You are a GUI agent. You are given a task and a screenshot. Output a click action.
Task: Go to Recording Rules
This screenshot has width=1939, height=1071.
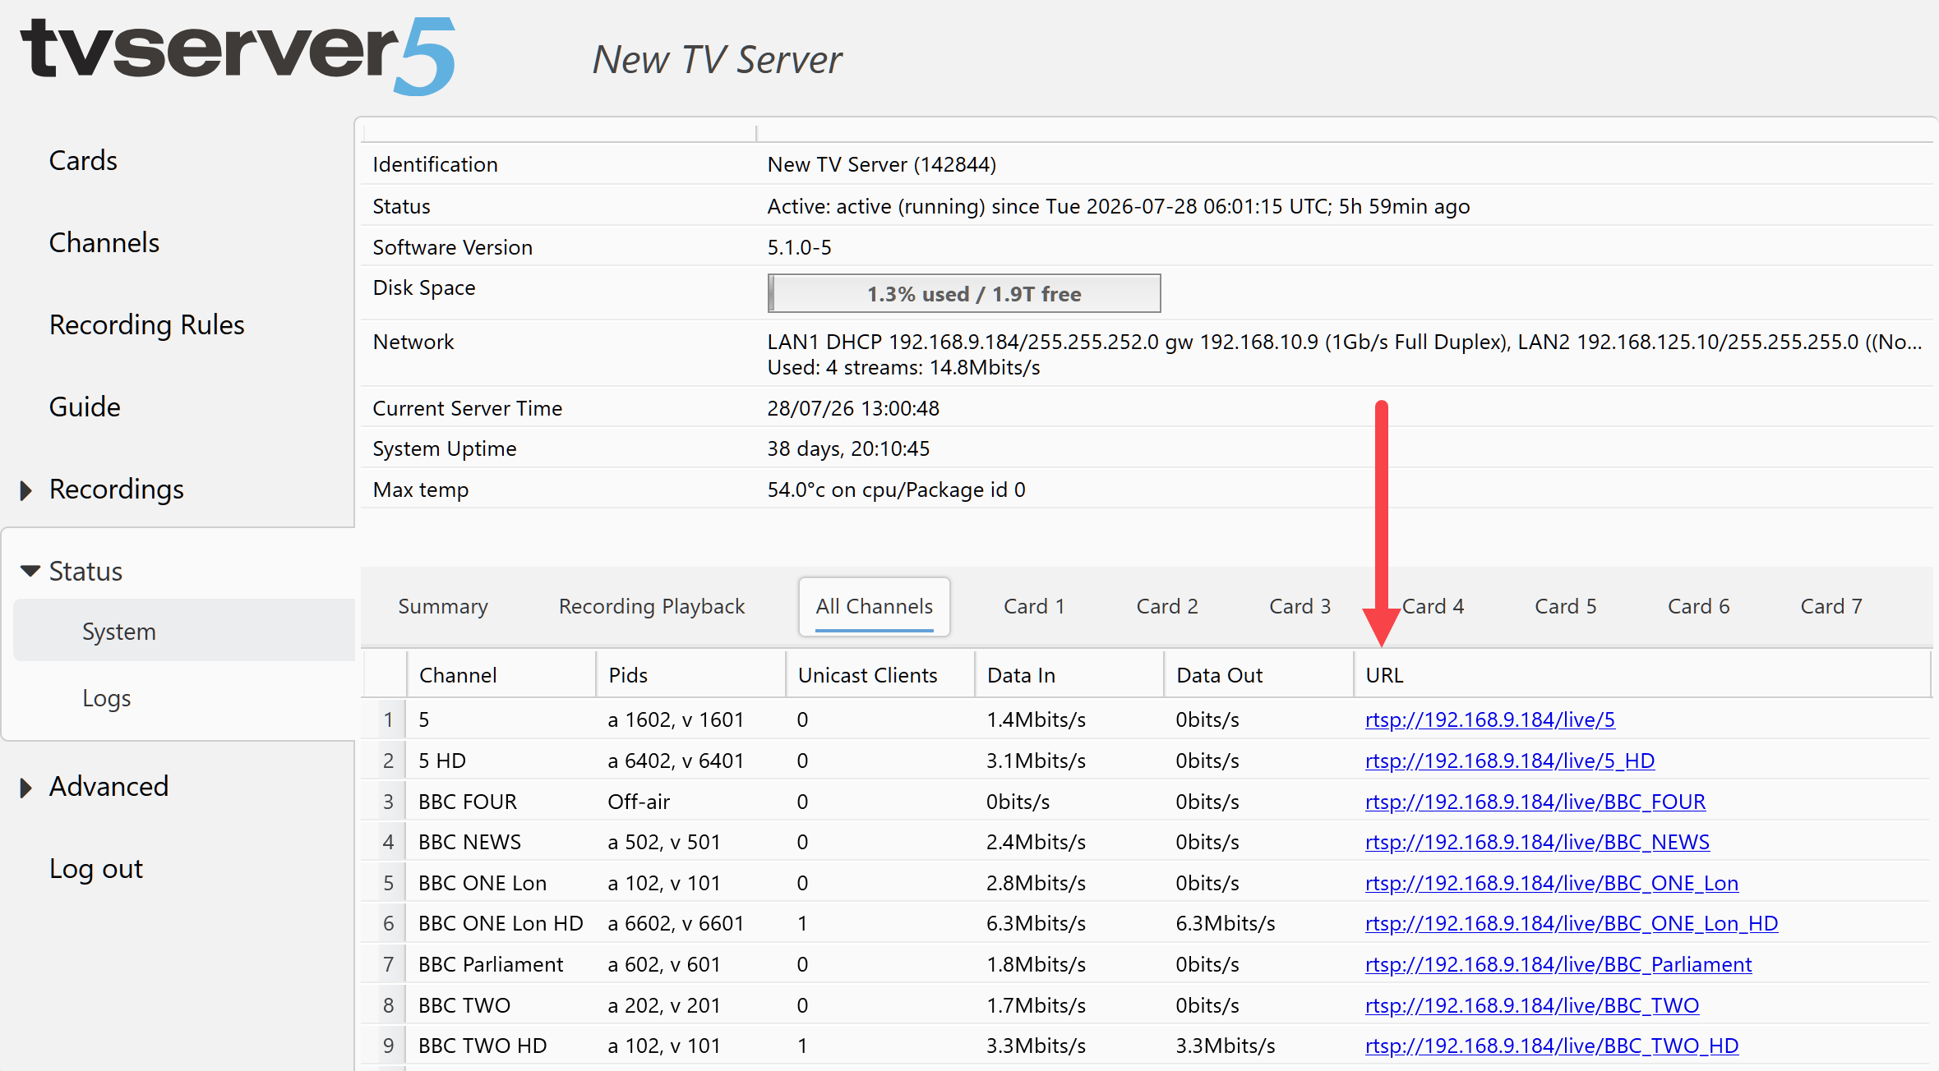click(x=147, y=324)
